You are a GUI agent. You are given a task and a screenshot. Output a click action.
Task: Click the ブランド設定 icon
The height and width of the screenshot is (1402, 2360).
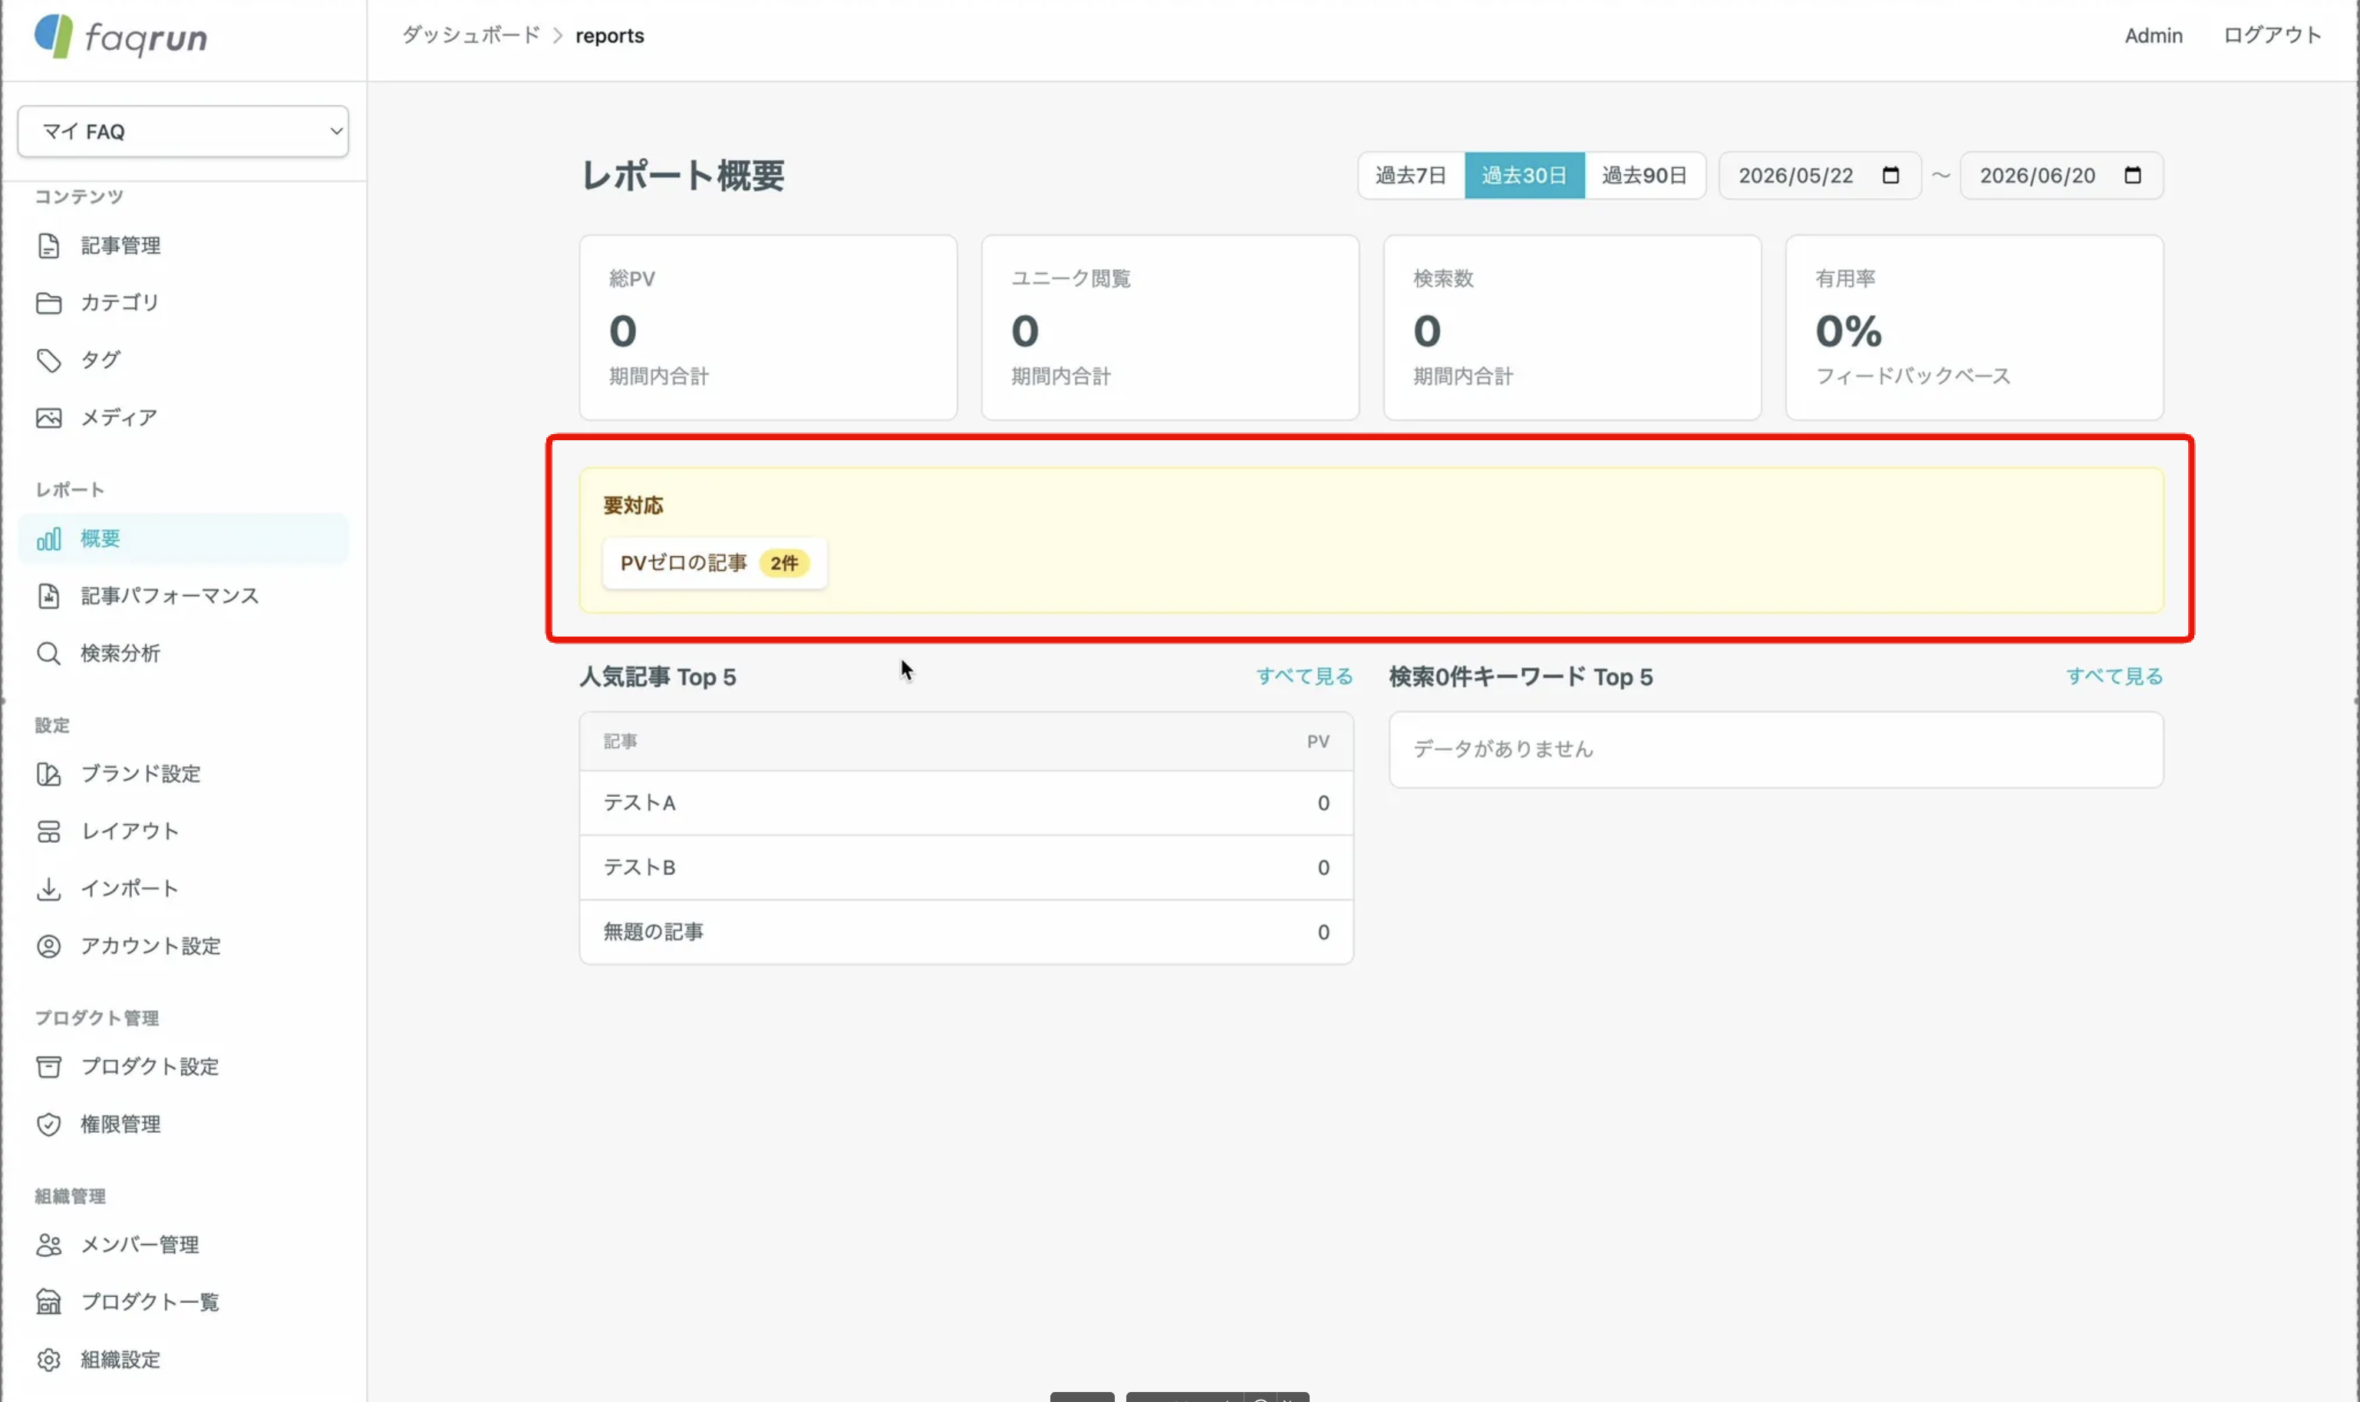(x=48, y=774)
